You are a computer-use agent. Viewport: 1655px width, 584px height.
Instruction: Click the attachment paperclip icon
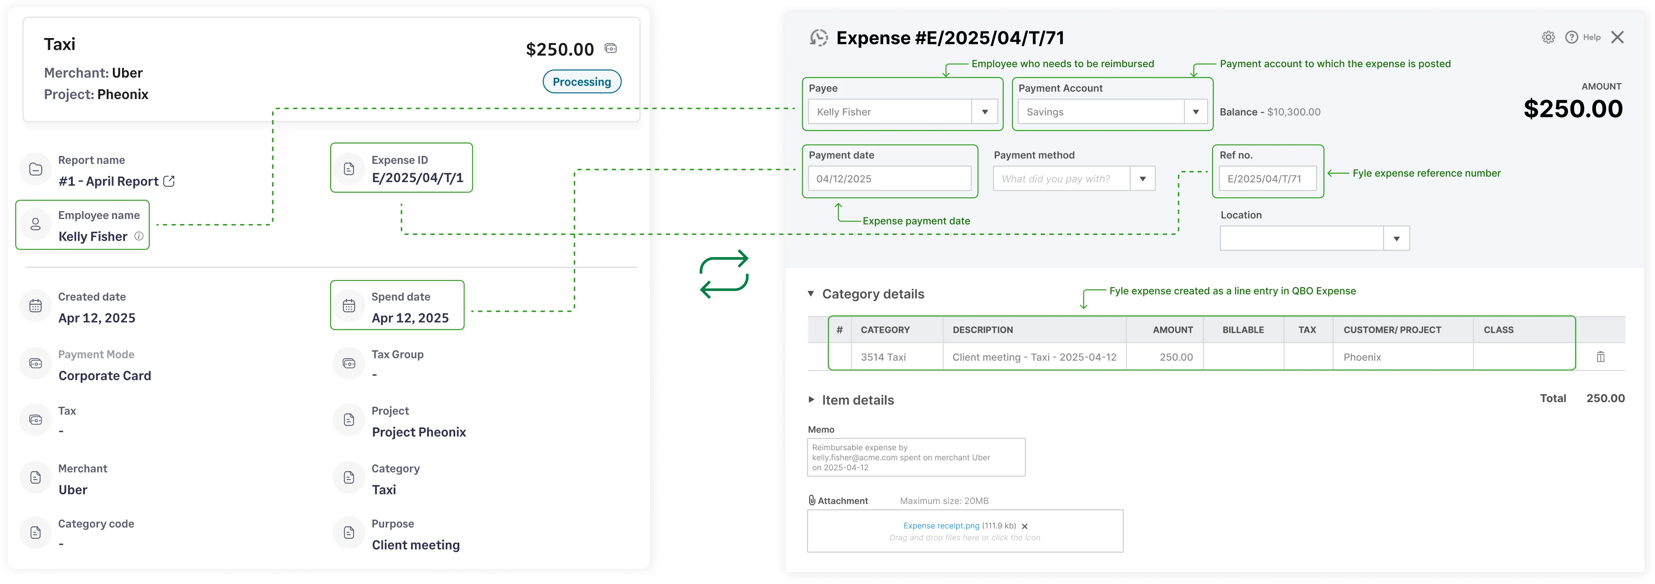812,500
